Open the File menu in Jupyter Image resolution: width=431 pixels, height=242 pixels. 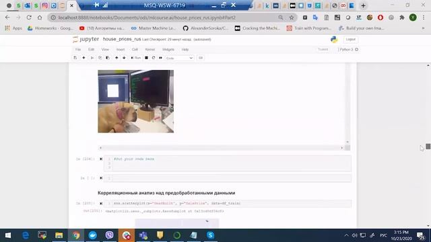[x=78, y=49]
